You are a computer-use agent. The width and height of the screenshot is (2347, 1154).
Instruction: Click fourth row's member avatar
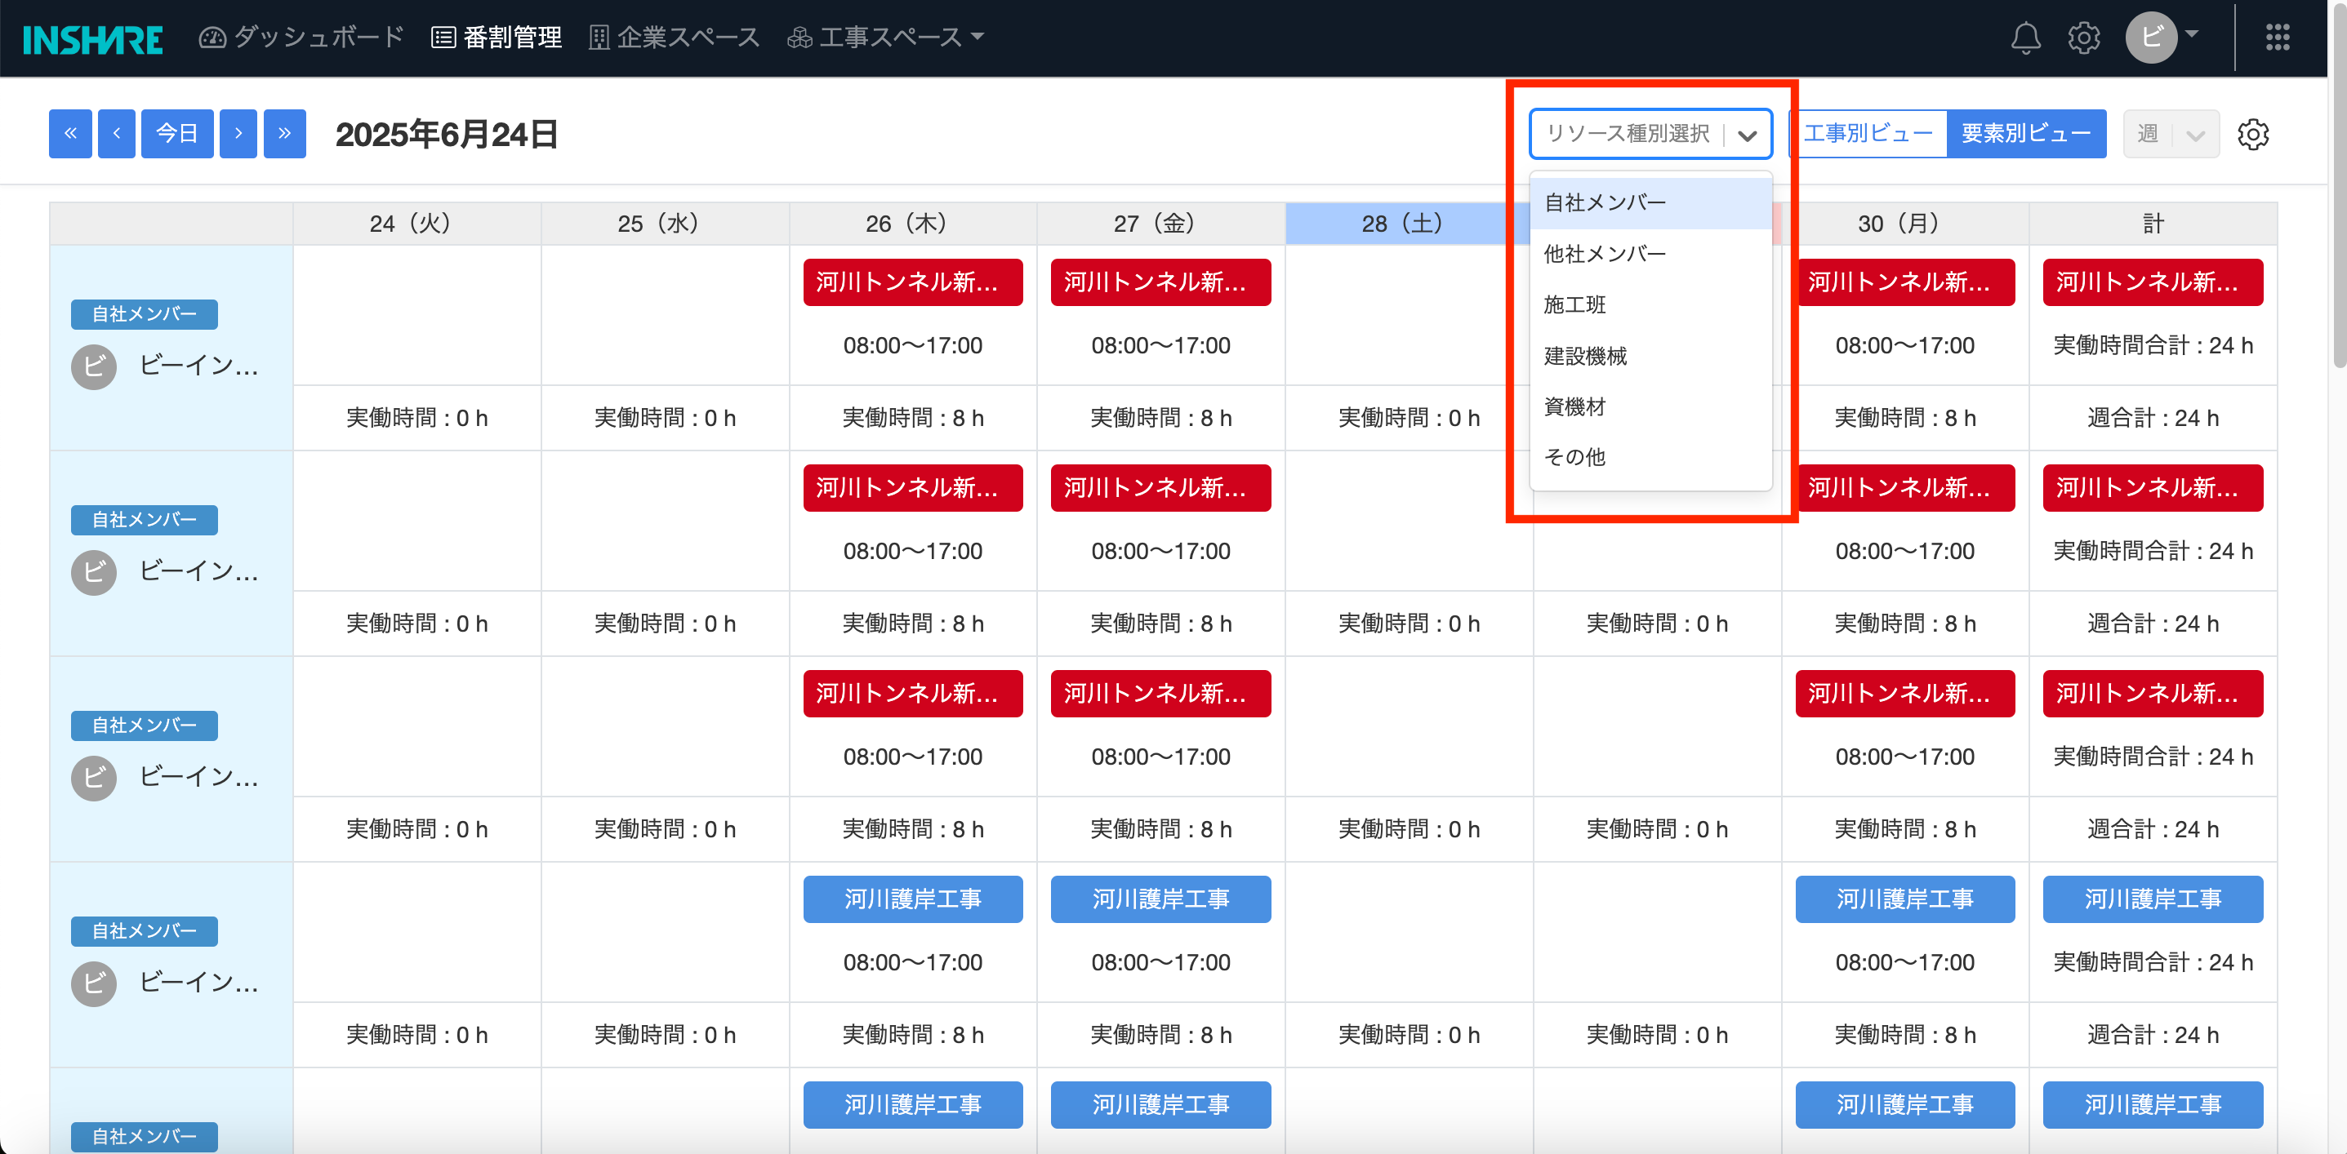94,984
